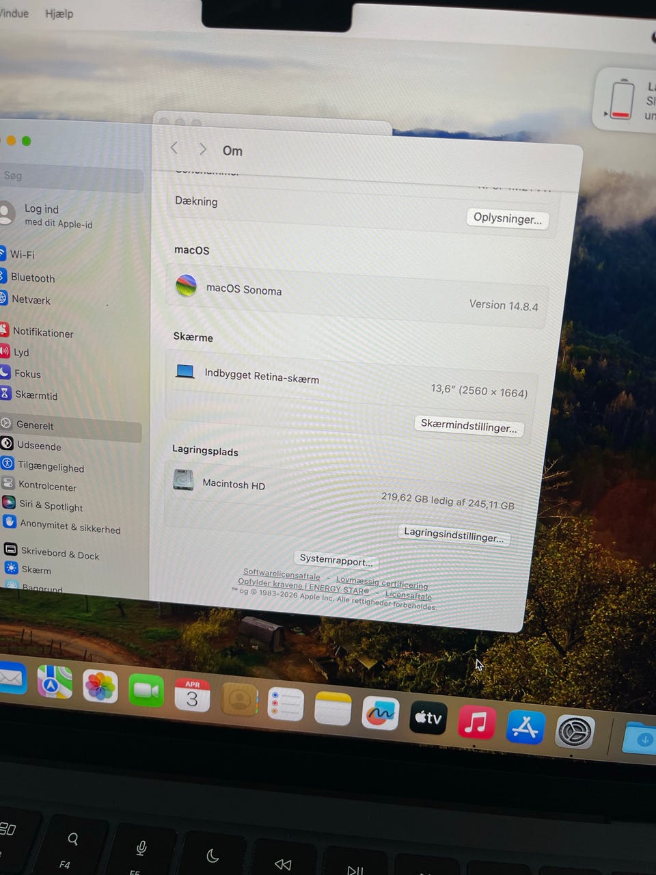This screenshot has height=875, width=656.
Task: Open Tilgængelighed settings
Action: pyautogui.click(x=43, y=466)
